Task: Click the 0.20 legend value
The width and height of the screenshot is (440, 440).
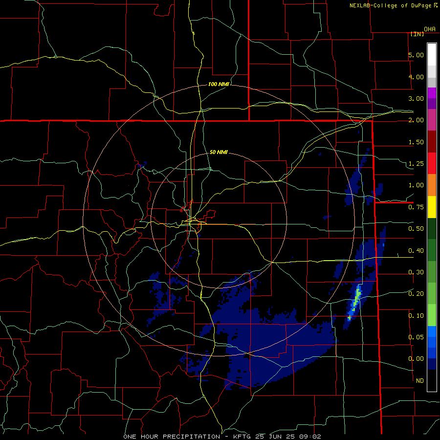Action: [x=416, y=294]
